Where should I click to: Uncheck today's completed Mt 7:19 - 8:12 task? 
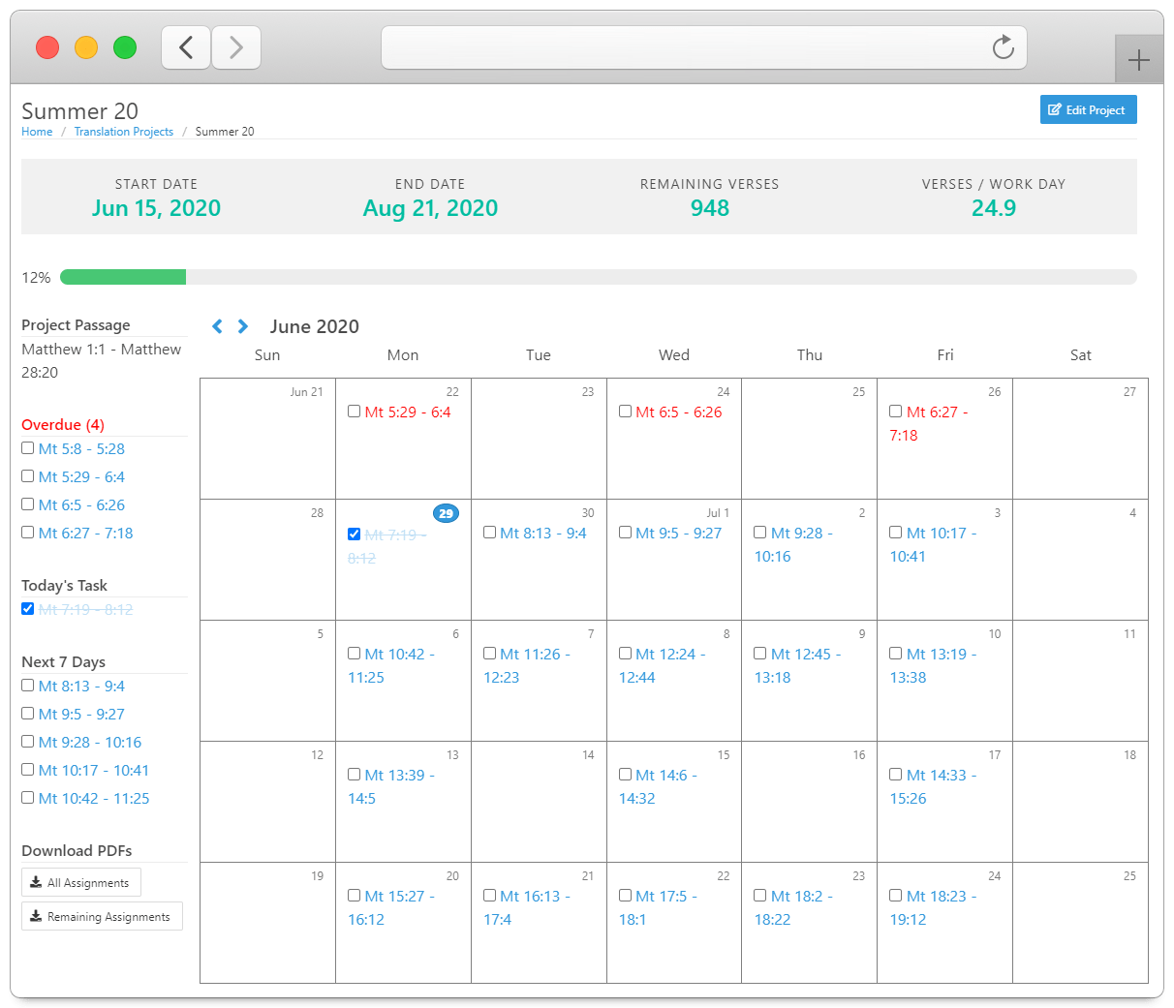click(27, 608)
